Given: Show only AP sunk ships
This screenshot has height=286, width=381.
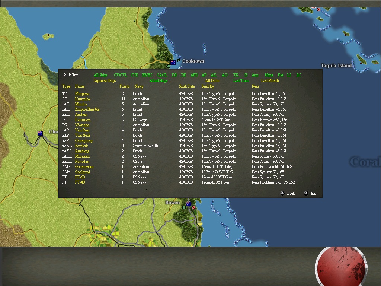Looking at the screenshot, I should [x=204, y=75].
